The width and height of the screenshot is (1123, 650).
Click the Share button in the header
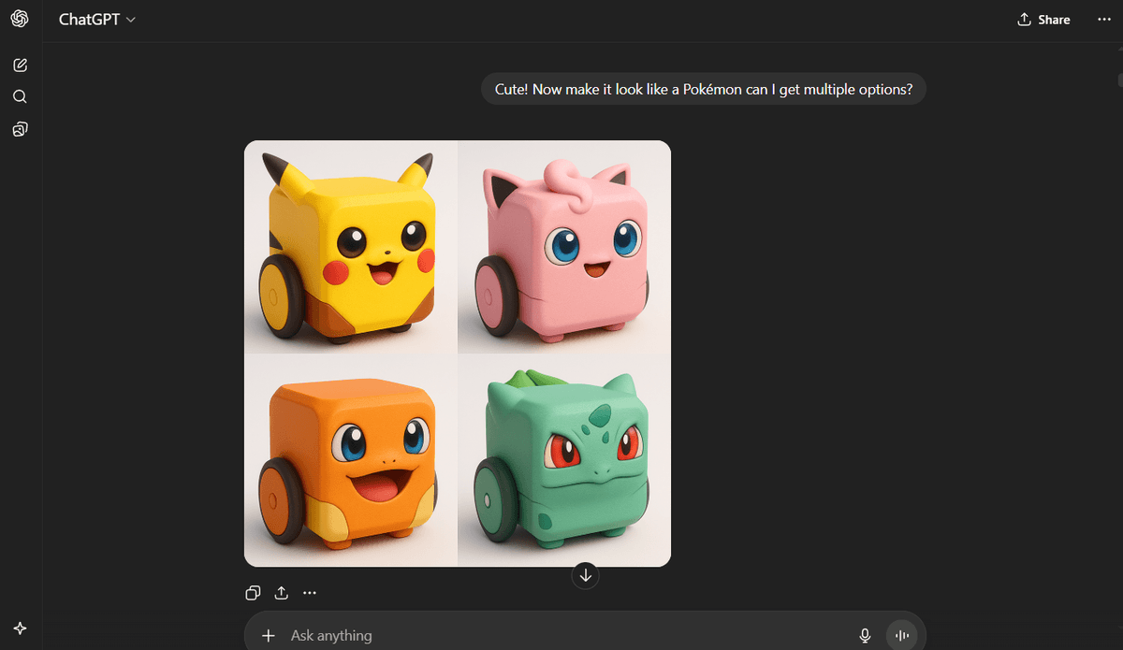(1043, 20)
